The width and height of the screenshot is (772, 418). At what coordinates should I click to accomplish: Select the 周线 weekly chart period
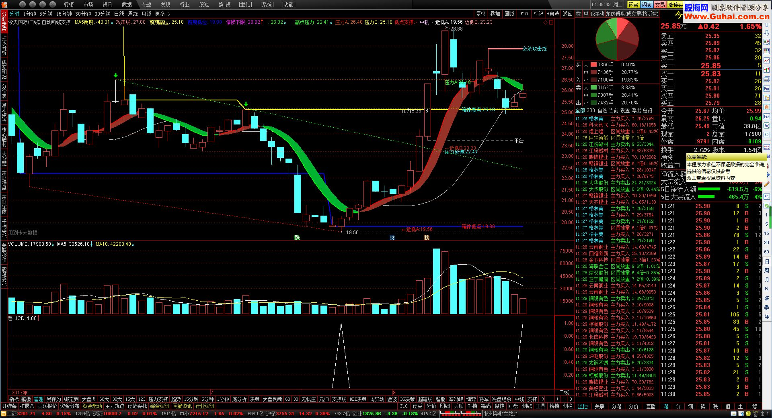point(133,14)
